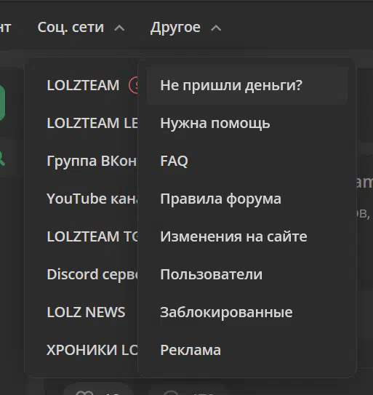Open the Пользователи page
373x395 pixels.
[x=247, y=274]
